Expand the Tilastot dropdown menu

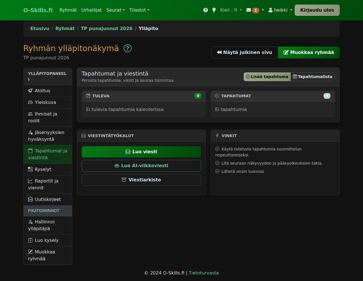(139, 10)
